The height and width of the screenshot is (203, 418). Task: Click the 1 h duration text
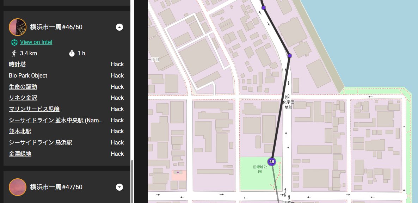(81, 53)
